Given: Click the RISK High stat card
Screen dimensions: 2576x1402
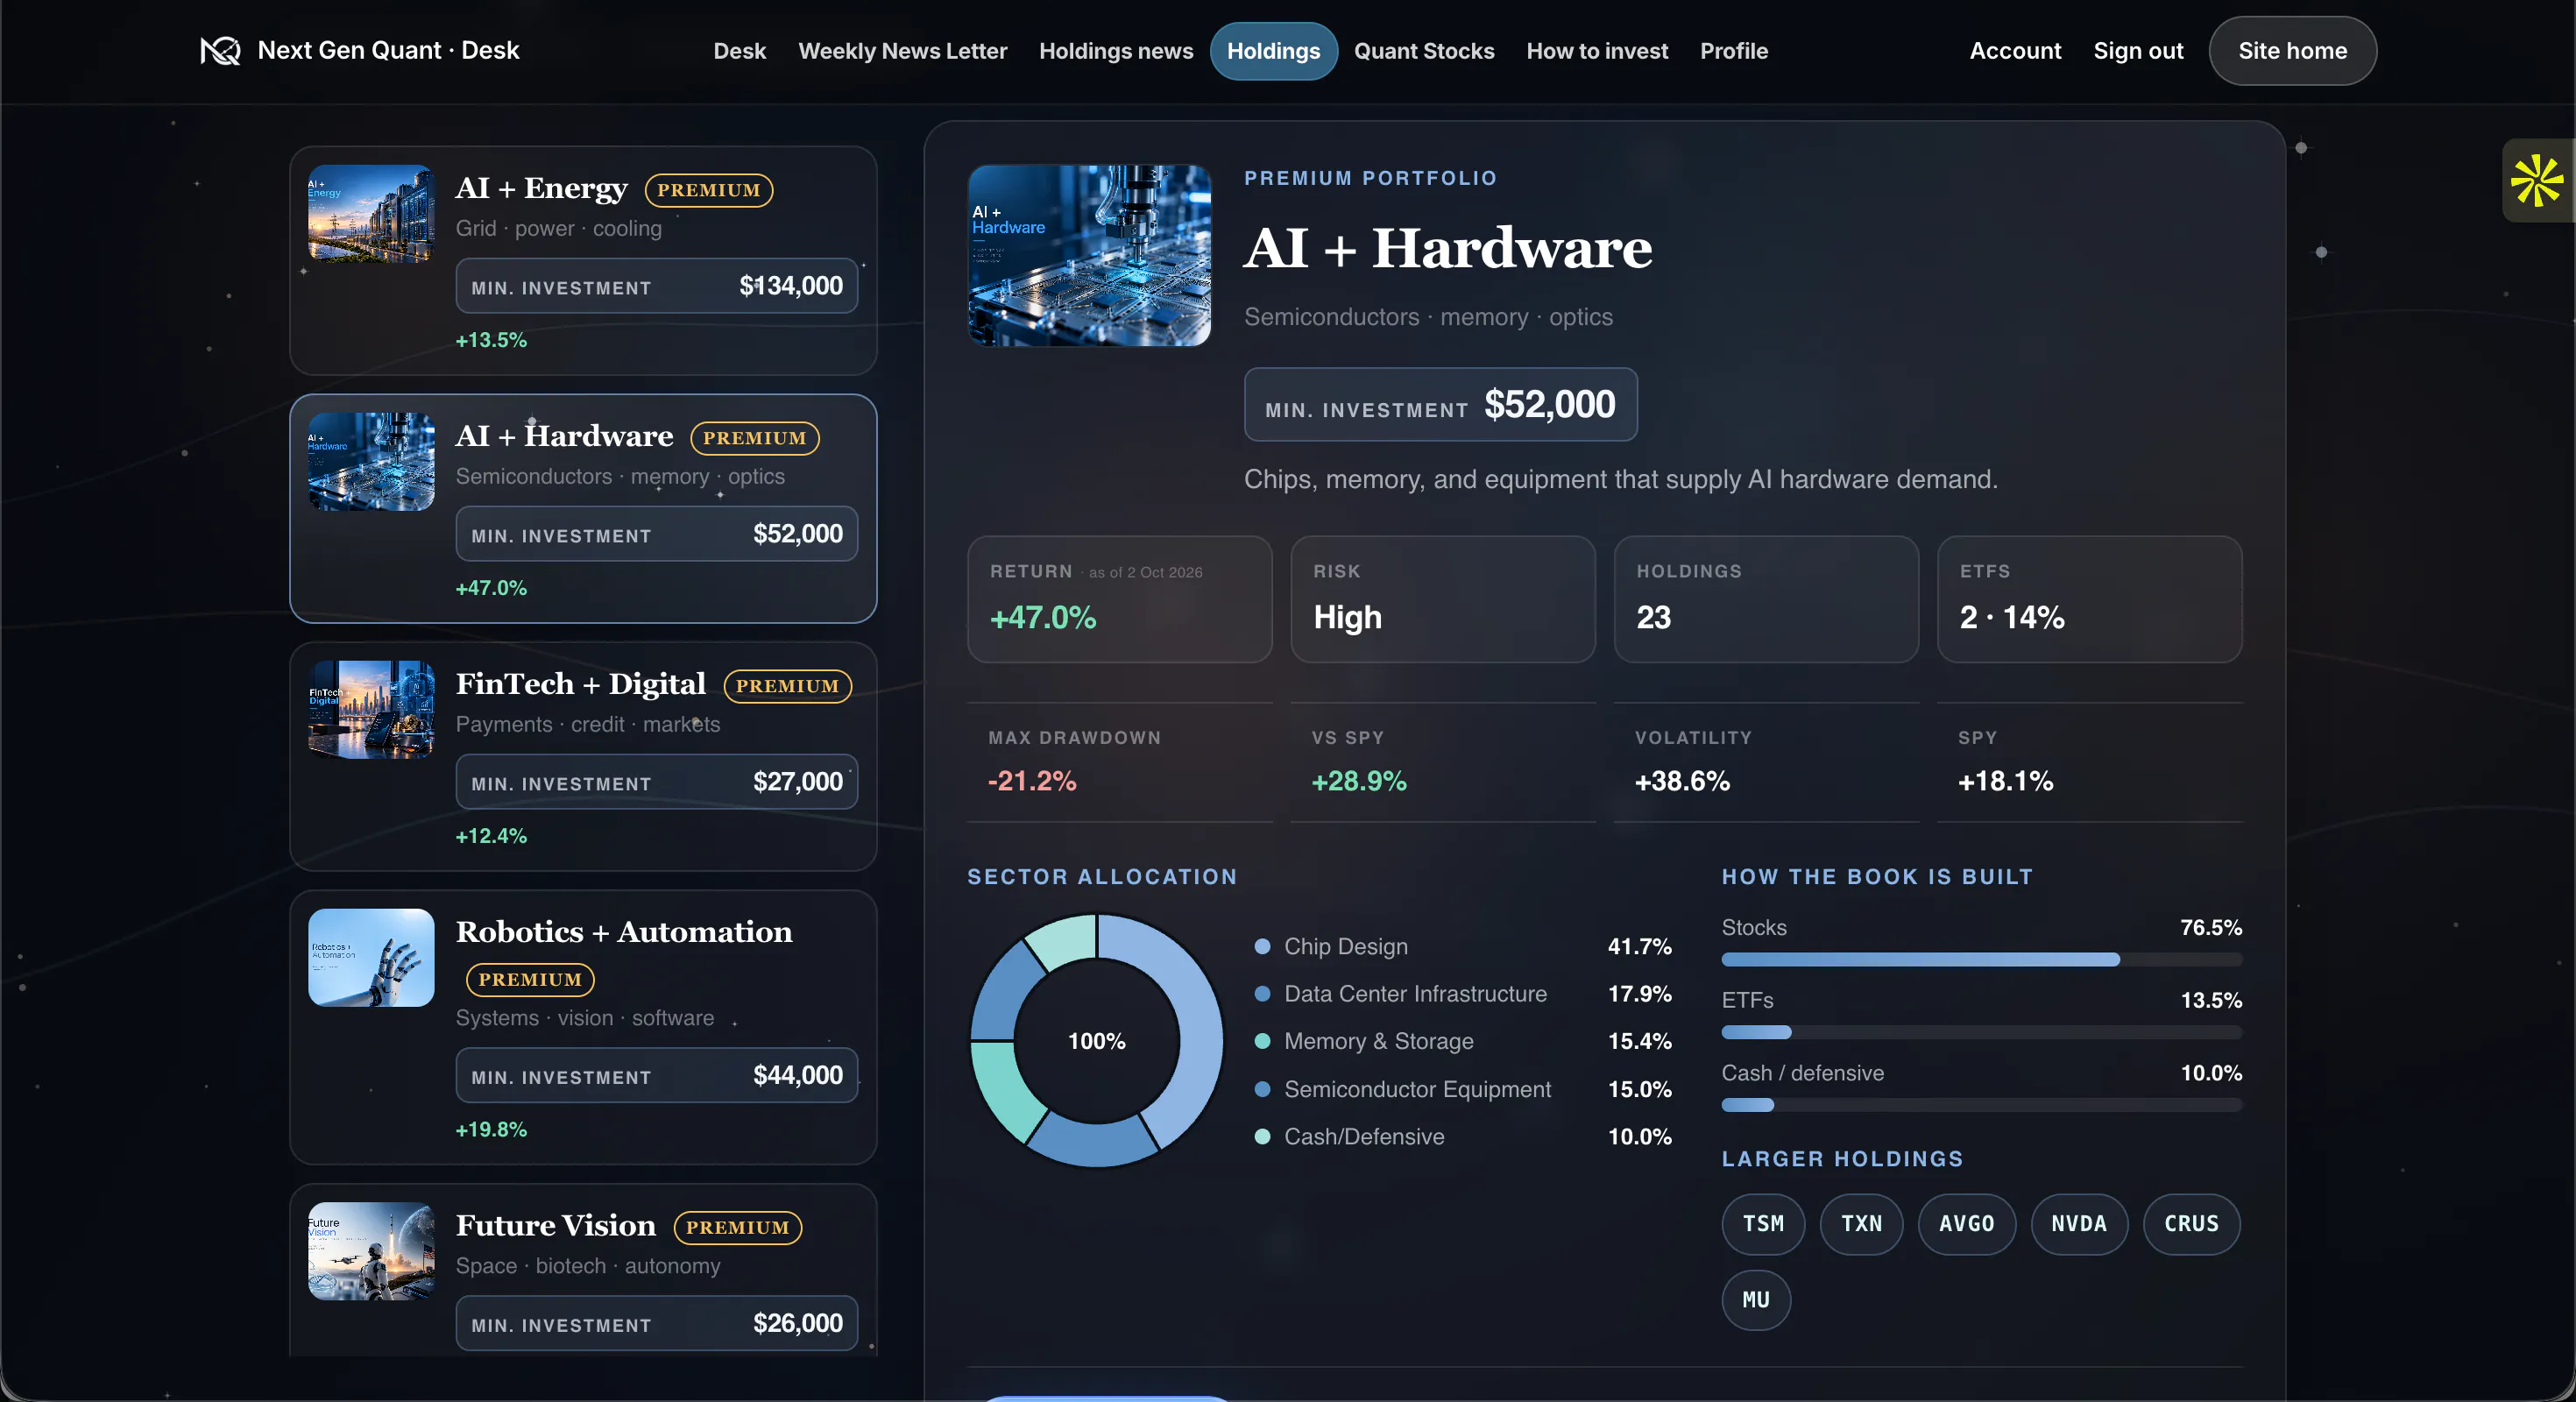Looking at the screenshot, I should [x=1442, y=599].
